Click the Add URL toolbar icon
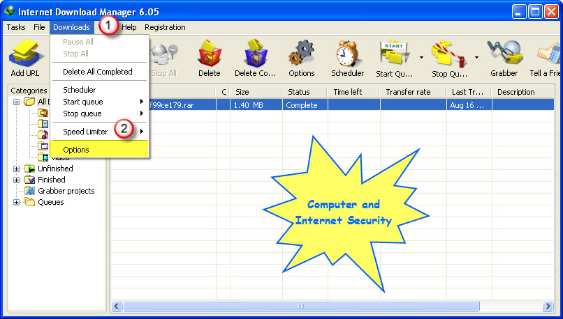 point(26,53)
